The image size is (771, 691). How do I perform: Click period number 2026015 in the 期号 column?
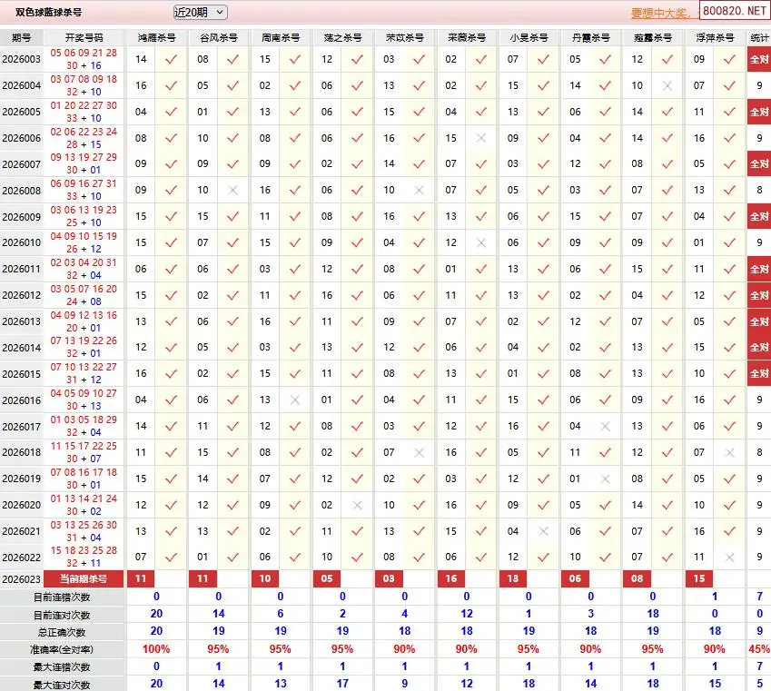click(x=22, y=374)
